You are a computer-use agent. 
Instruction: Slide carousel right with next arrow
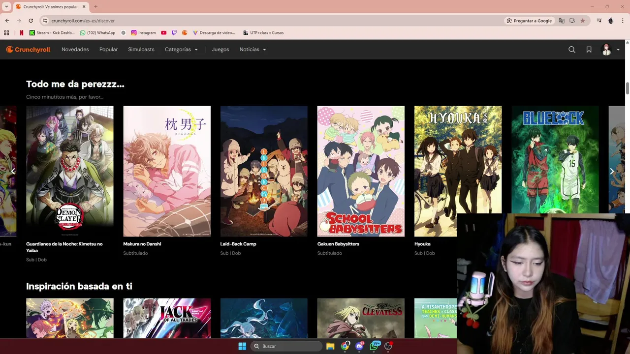[612, 171]
